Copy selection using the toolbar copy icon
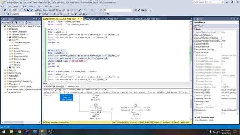Viewport: 240px width, 135px height. point(72,10)
